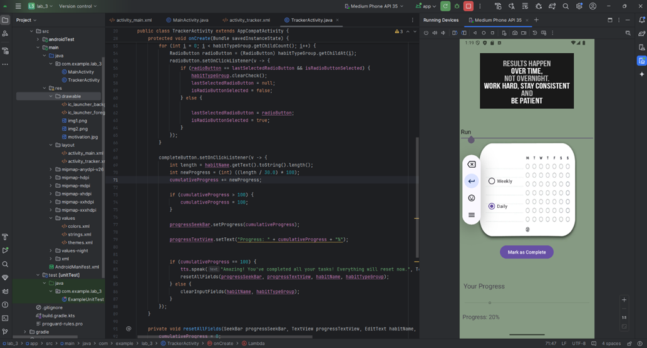Switch to MainActivity.java editor tab

(x=187, y=20)
